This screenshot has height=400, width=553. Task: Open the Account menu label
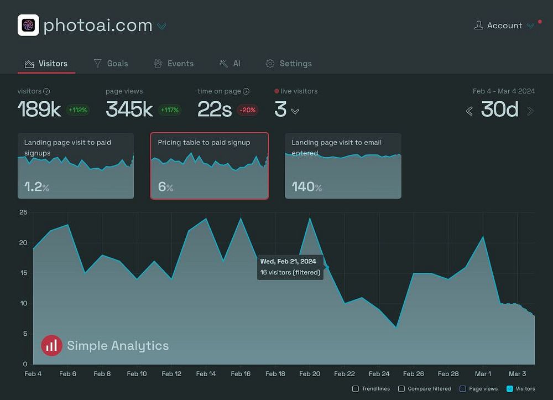[504, 25]
